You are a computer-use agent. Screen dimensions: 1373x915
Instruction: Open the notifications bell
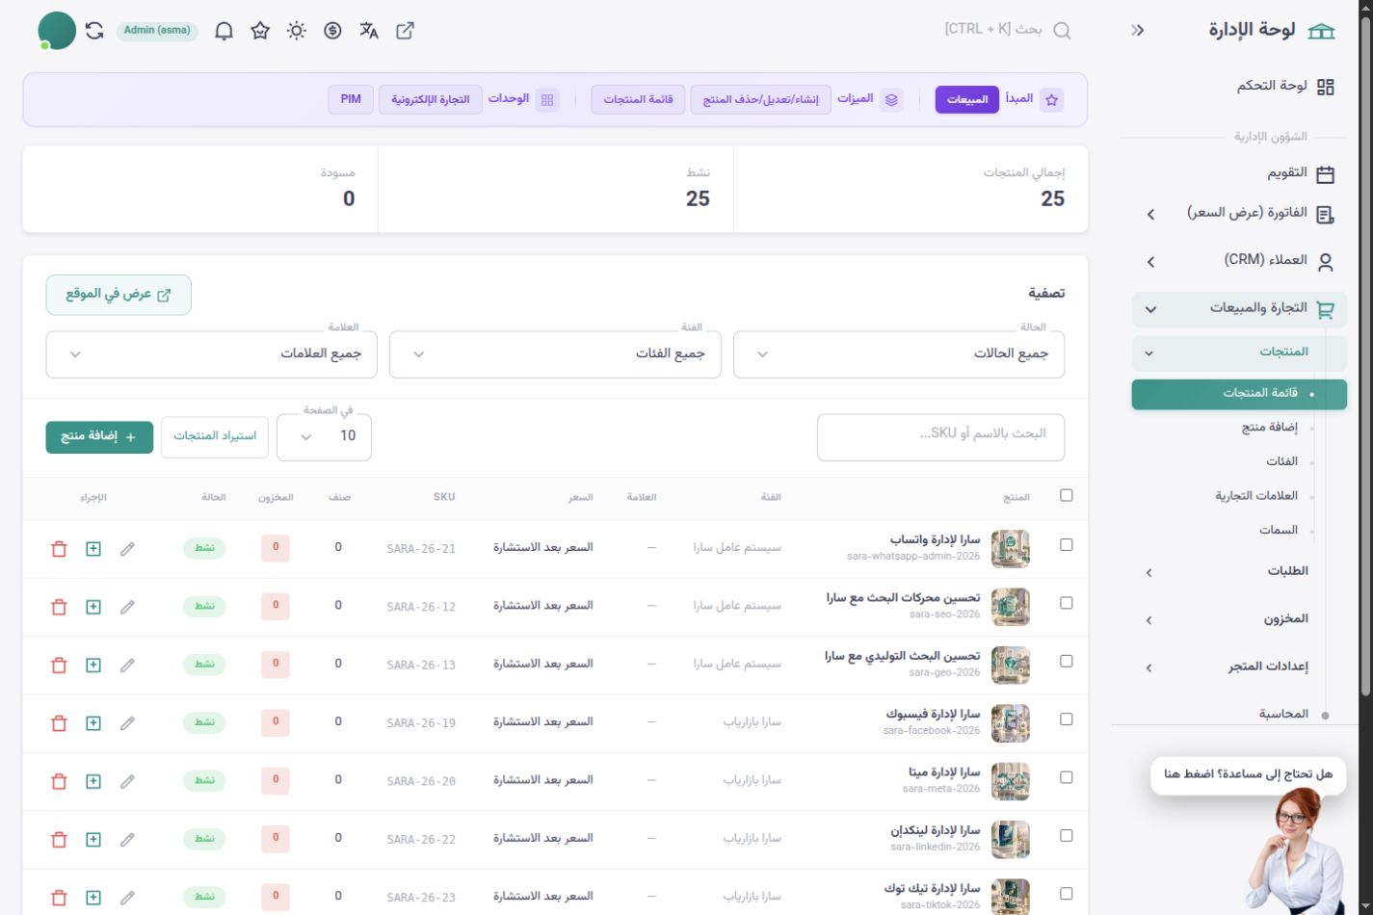[x=224, y=31]
